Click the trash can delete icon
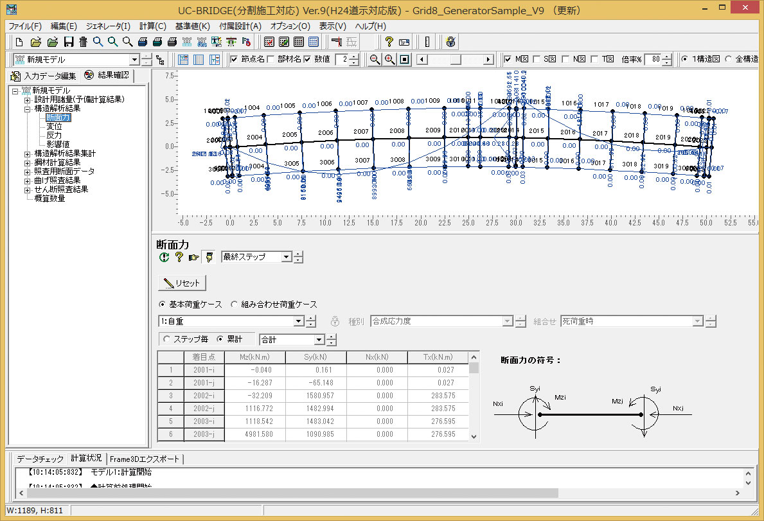 [x=84, y=42]
